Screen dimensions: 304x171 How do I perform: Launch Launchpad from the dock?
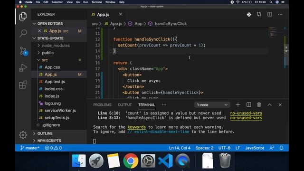(x=96, y=161)
